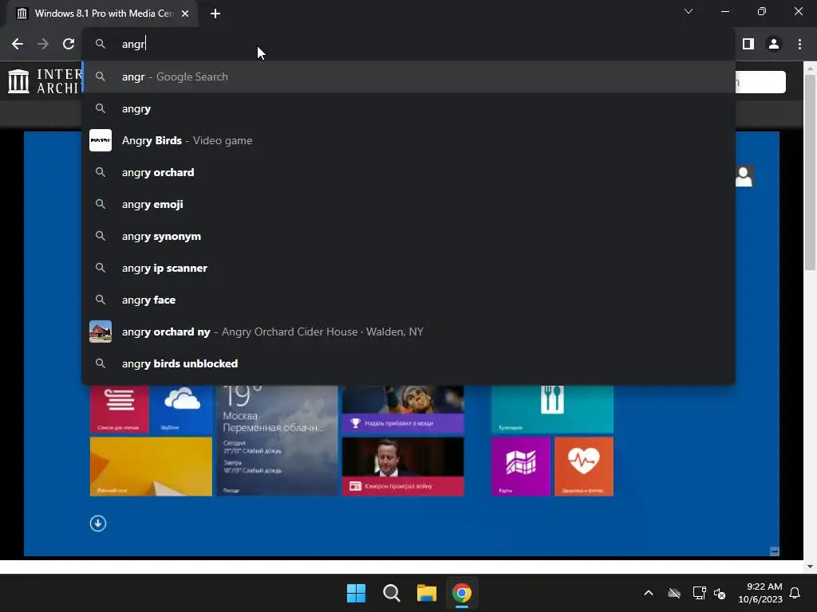The height and width of the screenshot is (612, 817).
Task: Click the muted volume tray icon
Action: [720, 593]
